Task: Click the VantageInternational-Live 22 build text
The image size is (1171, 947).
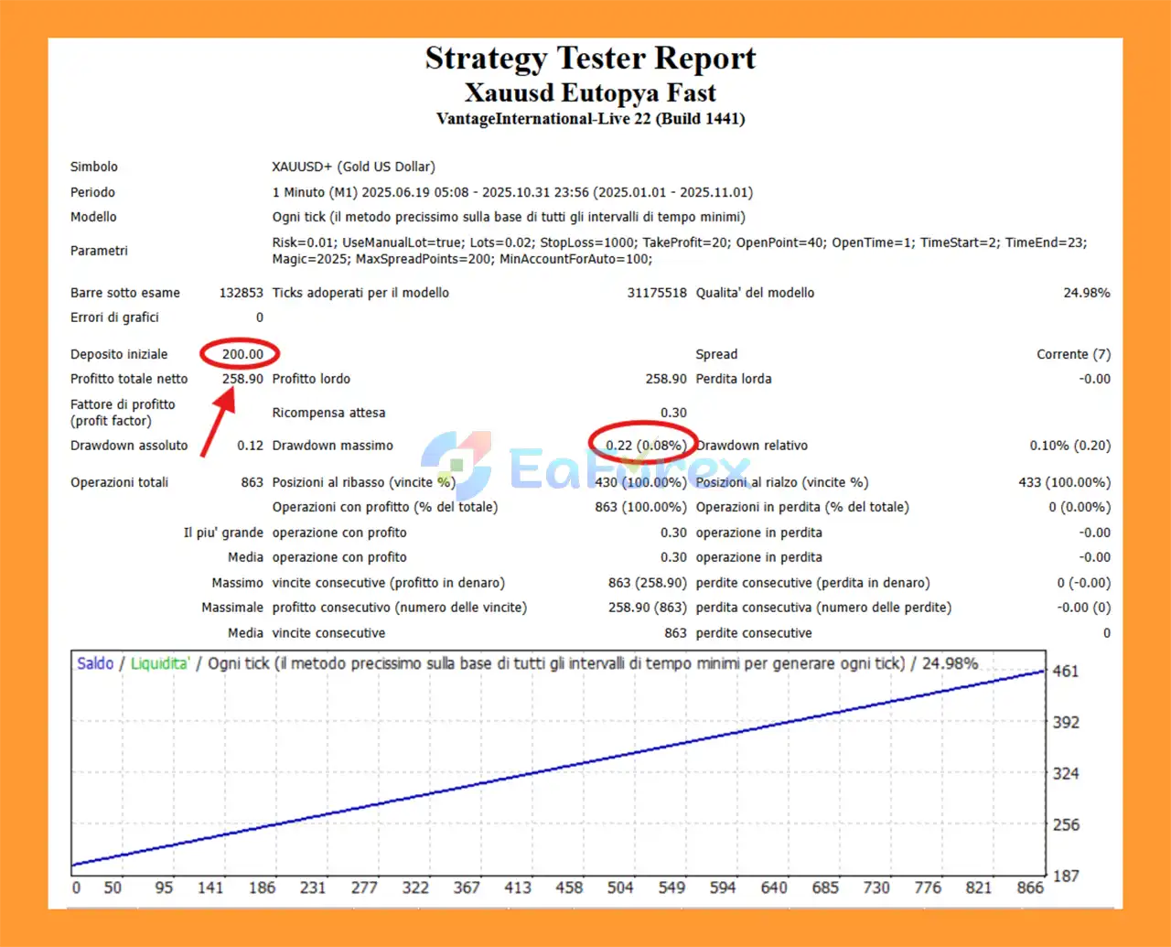Action: pyautogui.click(x=590, y=119)
